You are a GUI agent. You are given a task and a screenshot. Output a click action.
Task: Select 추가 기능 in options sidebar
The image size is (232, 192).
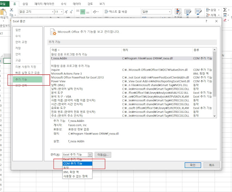click(28, 79)
